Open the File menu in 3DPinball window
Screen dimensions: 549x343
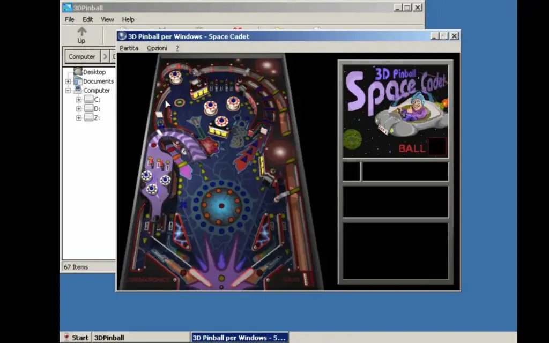70,19
